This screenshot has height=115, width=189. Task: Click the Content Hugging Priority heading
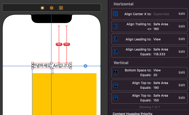[132, 113]
